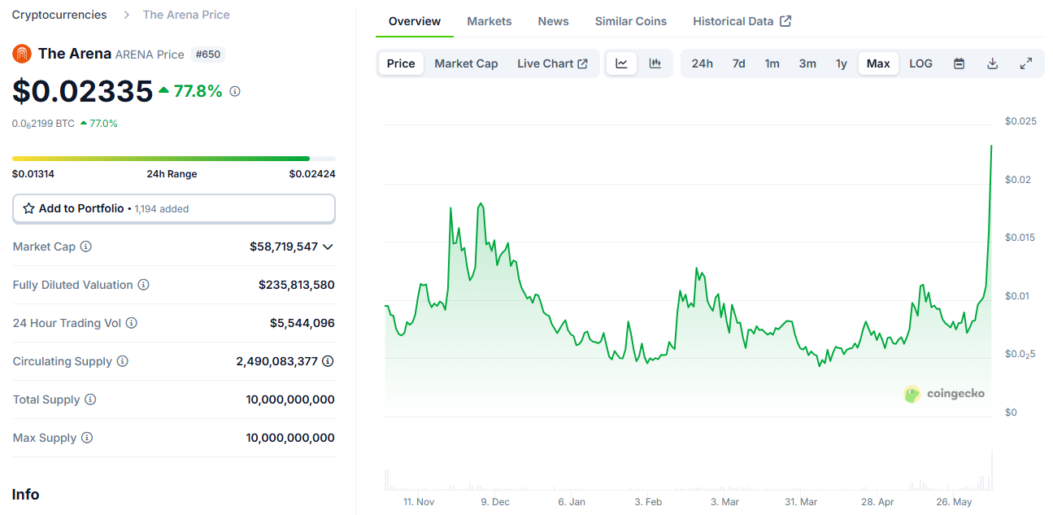Set chart range to Max

point(878,63)
